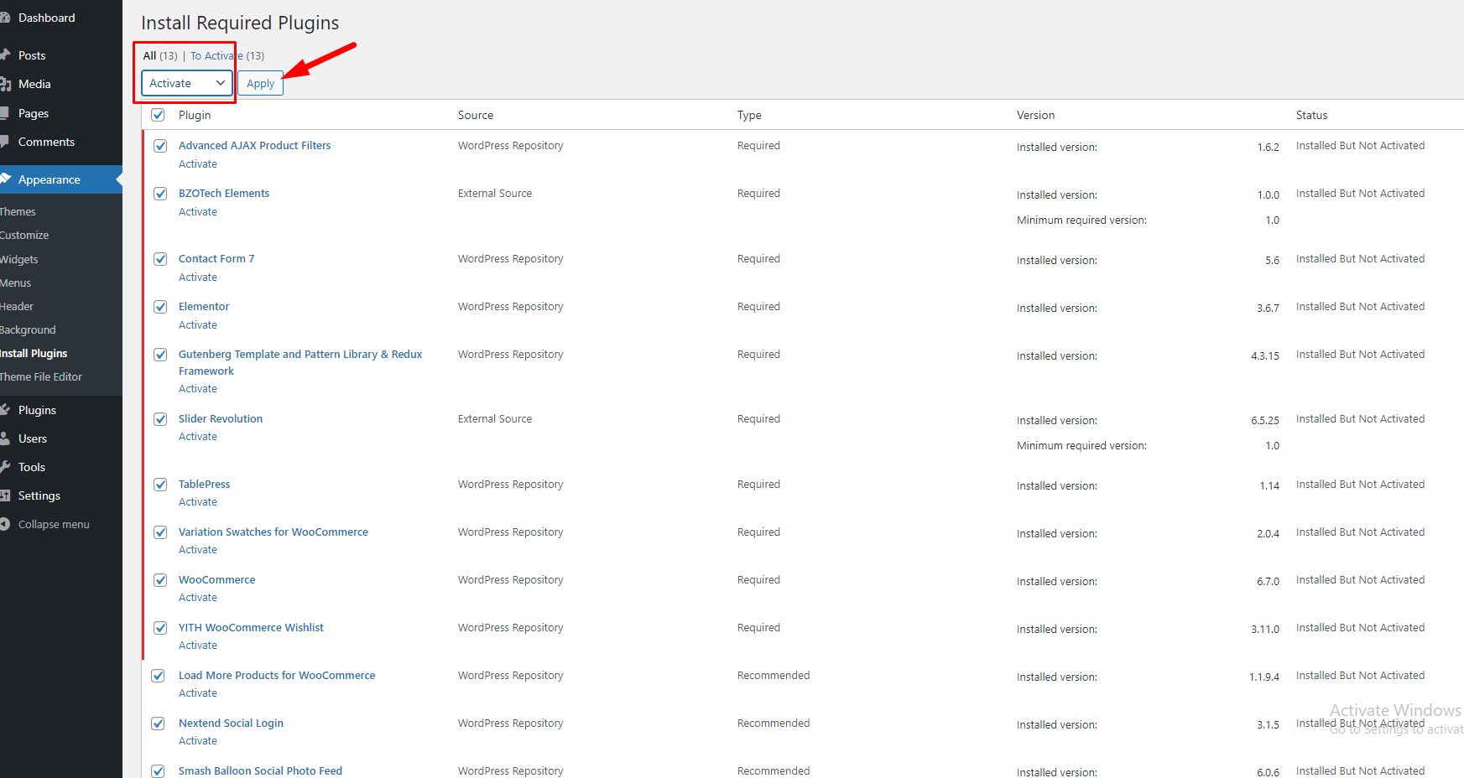
Task: Click the Plugins plug icon
Action: tap(5, 410)
